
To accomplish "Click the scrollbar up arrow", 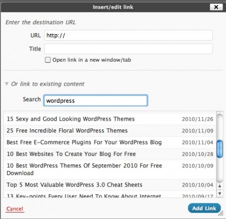I will (220, 186).
